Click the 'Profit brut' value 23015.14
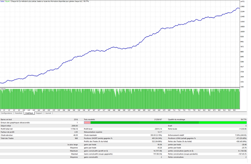251x164 pixels. (157, 129)
